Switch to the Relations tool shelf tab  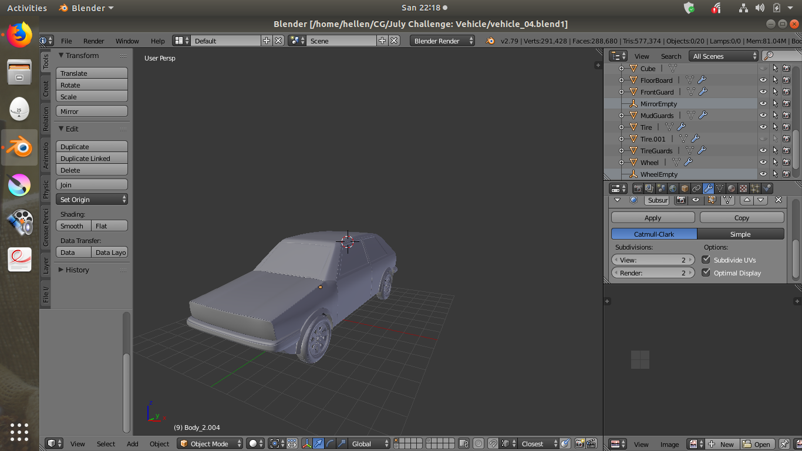pos(46,119)
